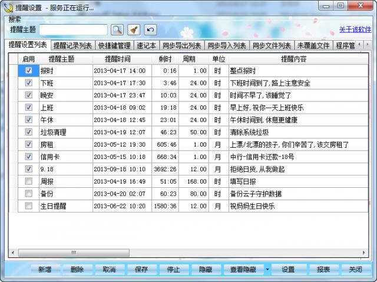This screenshot has width=377, height=282.
Task: Open the 快捷键管理 tab
Action: tap(114, 45)
